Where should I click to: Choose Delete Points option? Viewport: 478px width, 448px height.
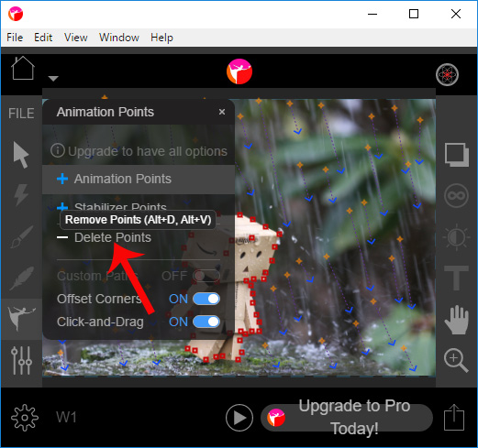[104, 237]
